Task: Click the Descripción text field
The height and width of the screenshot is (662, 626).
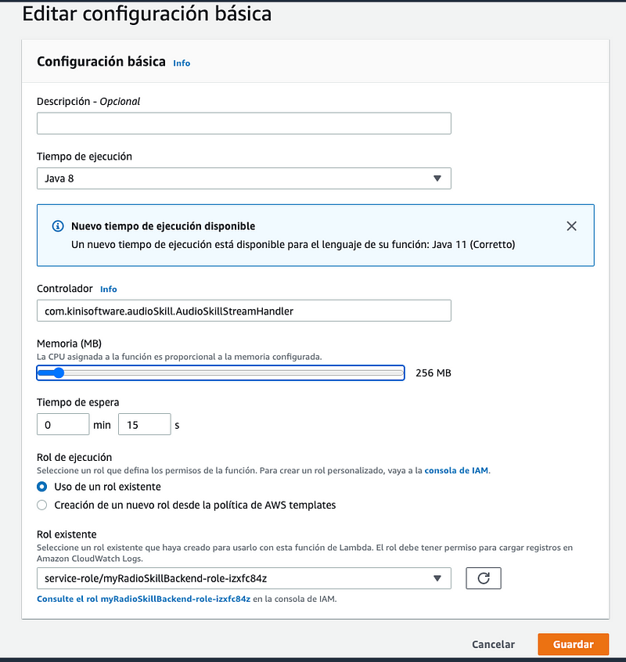Action: click(x=243, y=124)
